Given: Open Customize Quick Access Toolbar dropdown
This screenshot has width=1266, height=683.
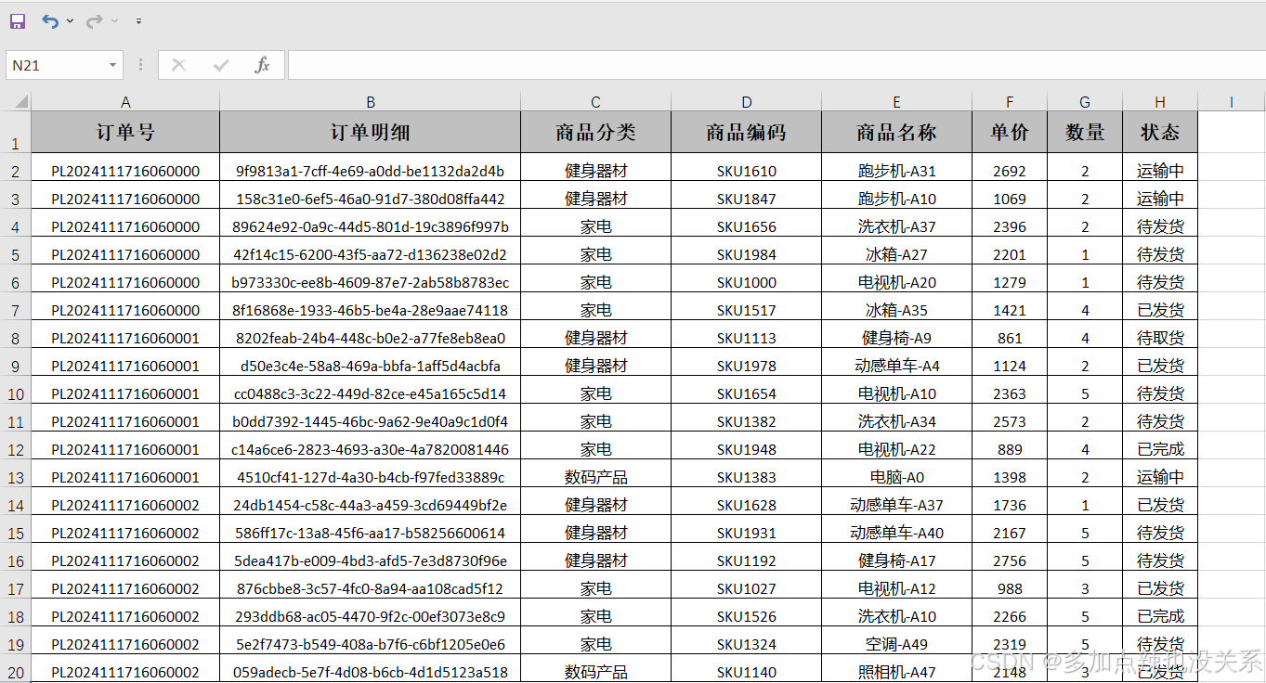Looking at the screenshot, I should tap(138, 20).
